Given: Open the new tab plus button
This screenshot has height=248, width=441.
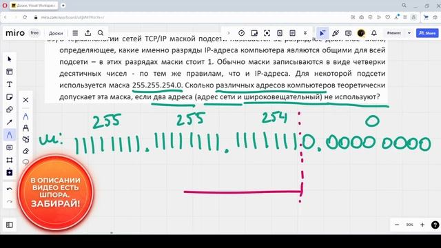Looking at the screenshot, I should [x=63, y=6].
